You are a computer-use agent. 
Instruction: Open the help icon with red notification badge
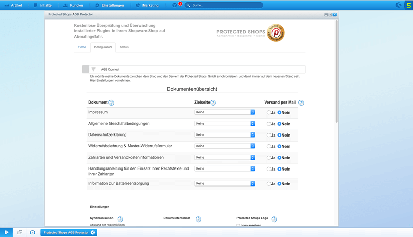pyautogui.click(x=174, y=5)
